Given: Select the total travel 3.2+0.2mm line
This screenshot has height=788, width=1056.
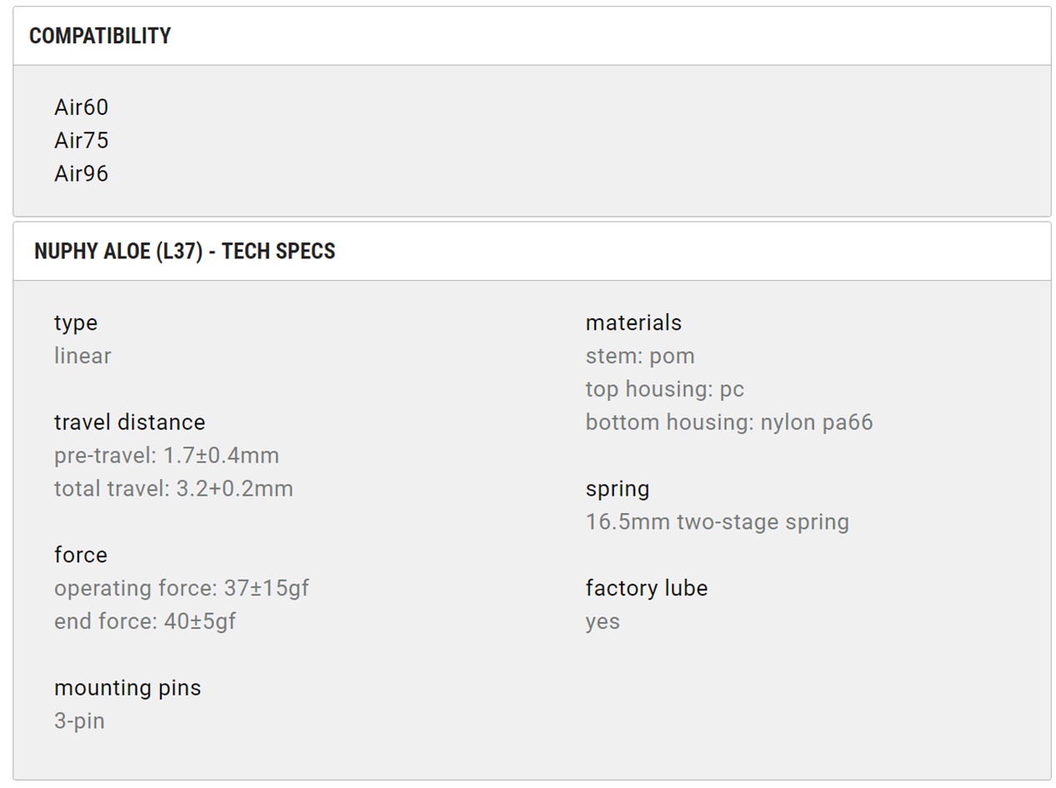Looking at the screenshot, I should coord(173,489).
